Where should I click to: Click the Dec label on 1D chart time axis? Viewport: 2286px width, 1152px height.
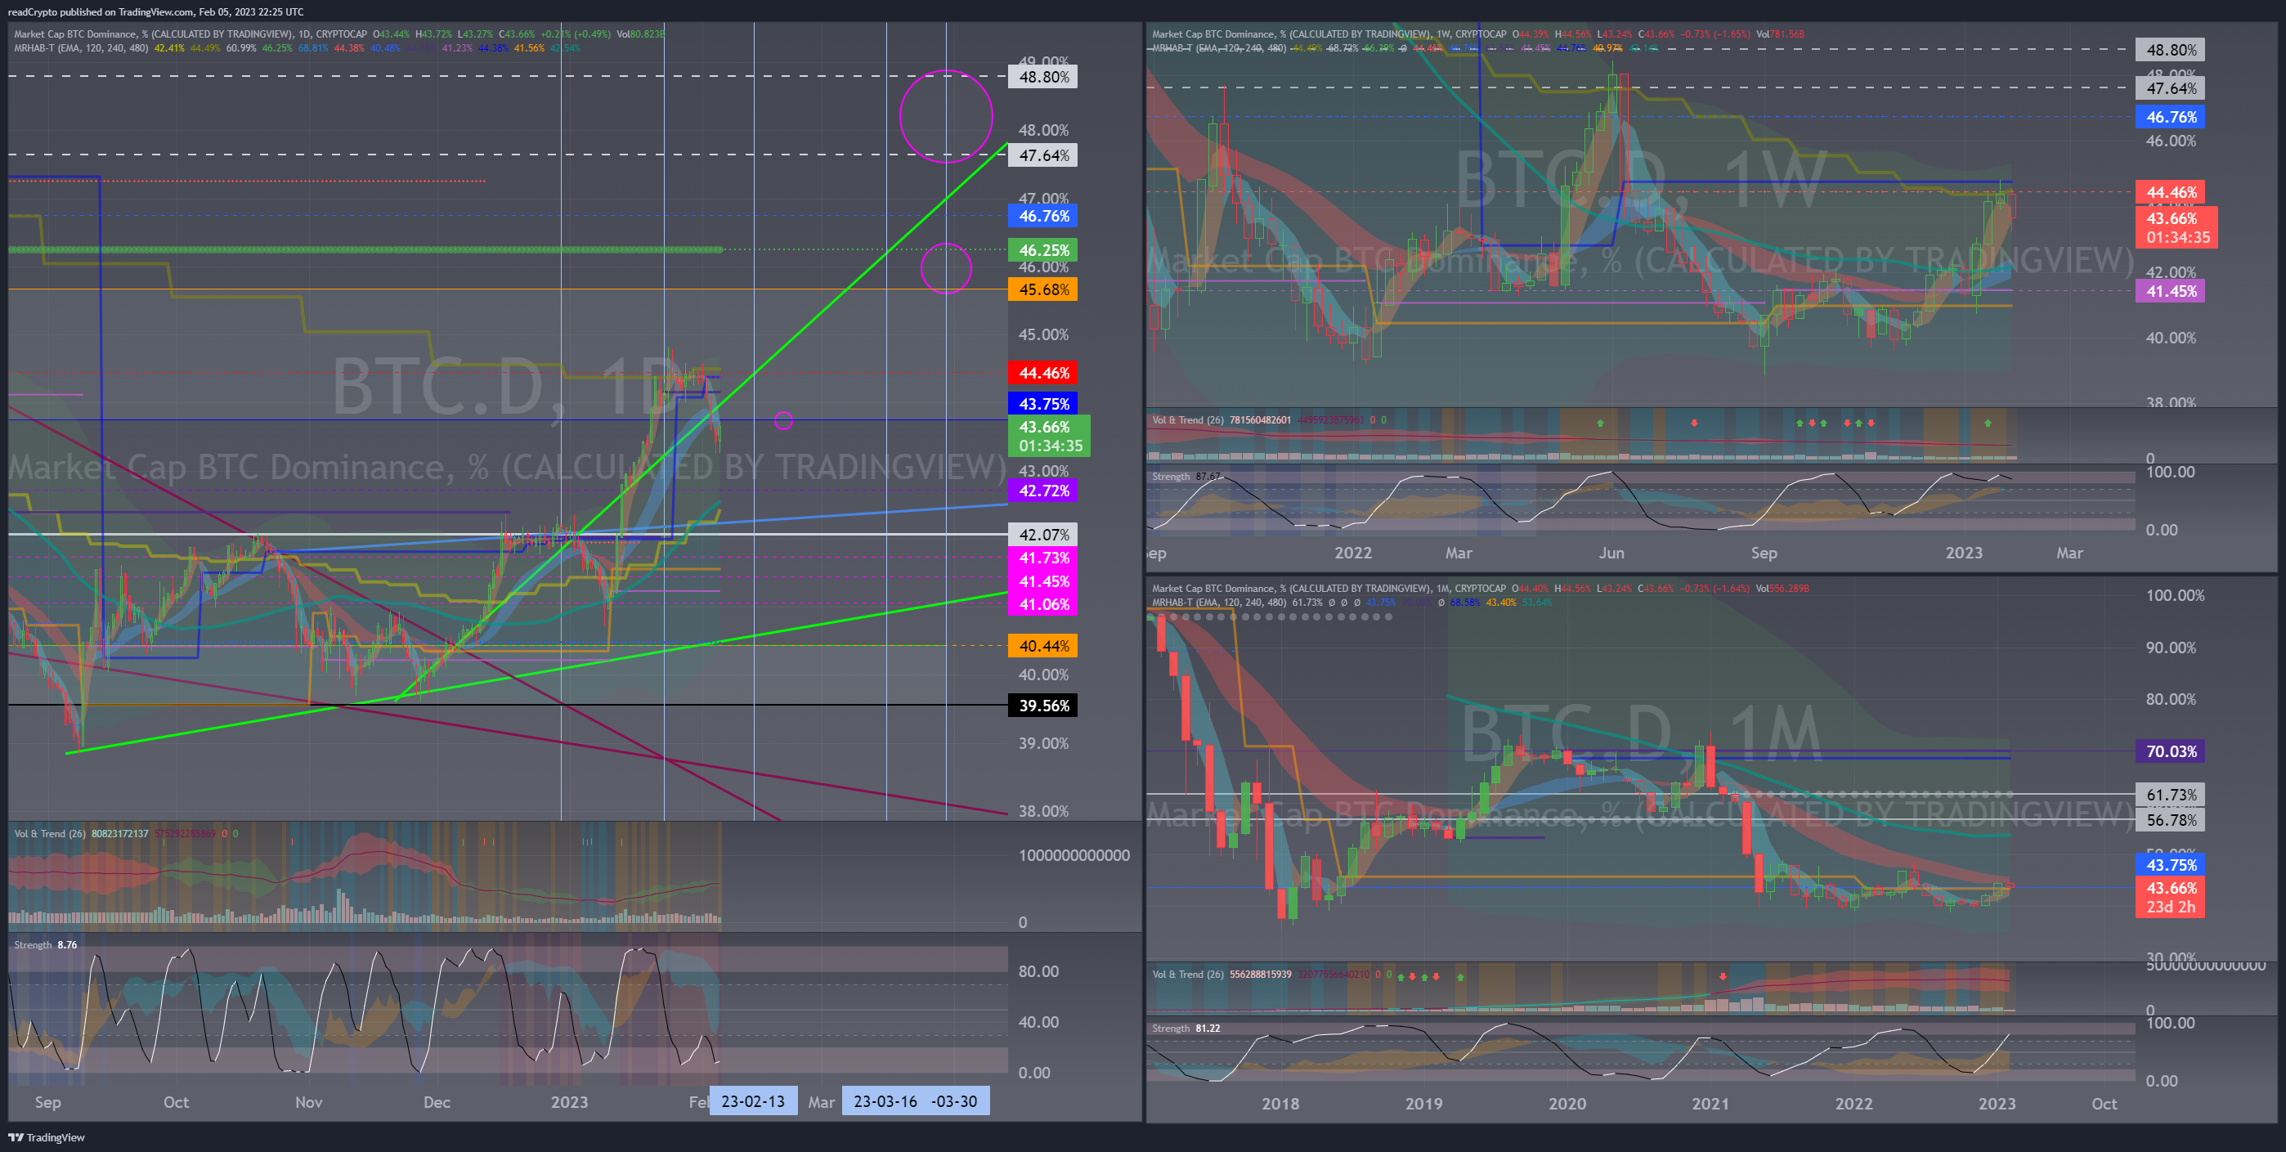437,1101
